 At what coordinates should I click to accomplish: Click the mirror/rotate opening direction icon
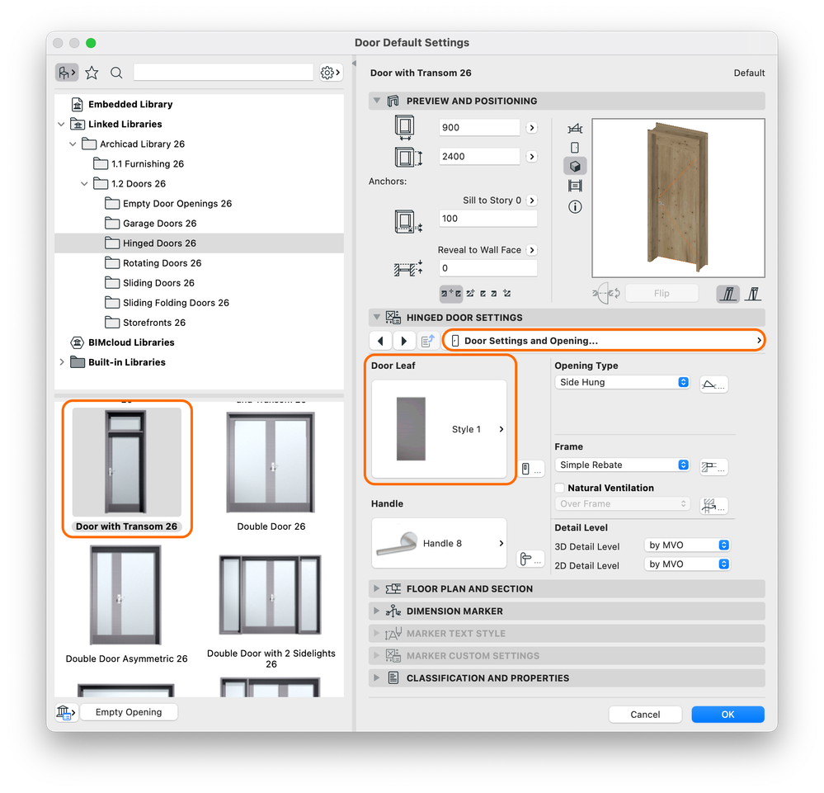[606, 294]
